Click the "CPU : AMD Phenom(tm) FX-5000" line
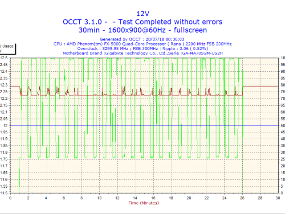Screen dimensions: 285x214 tap(142, 44)
